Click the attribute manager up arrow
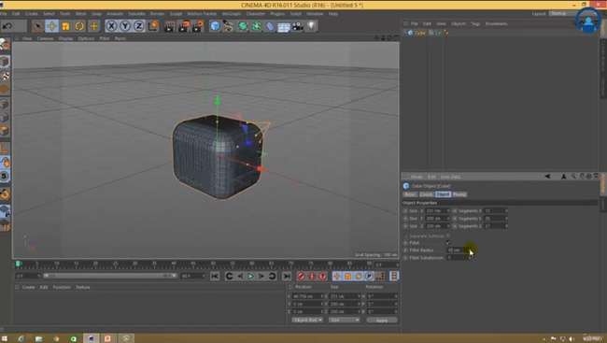 [564, 177]
